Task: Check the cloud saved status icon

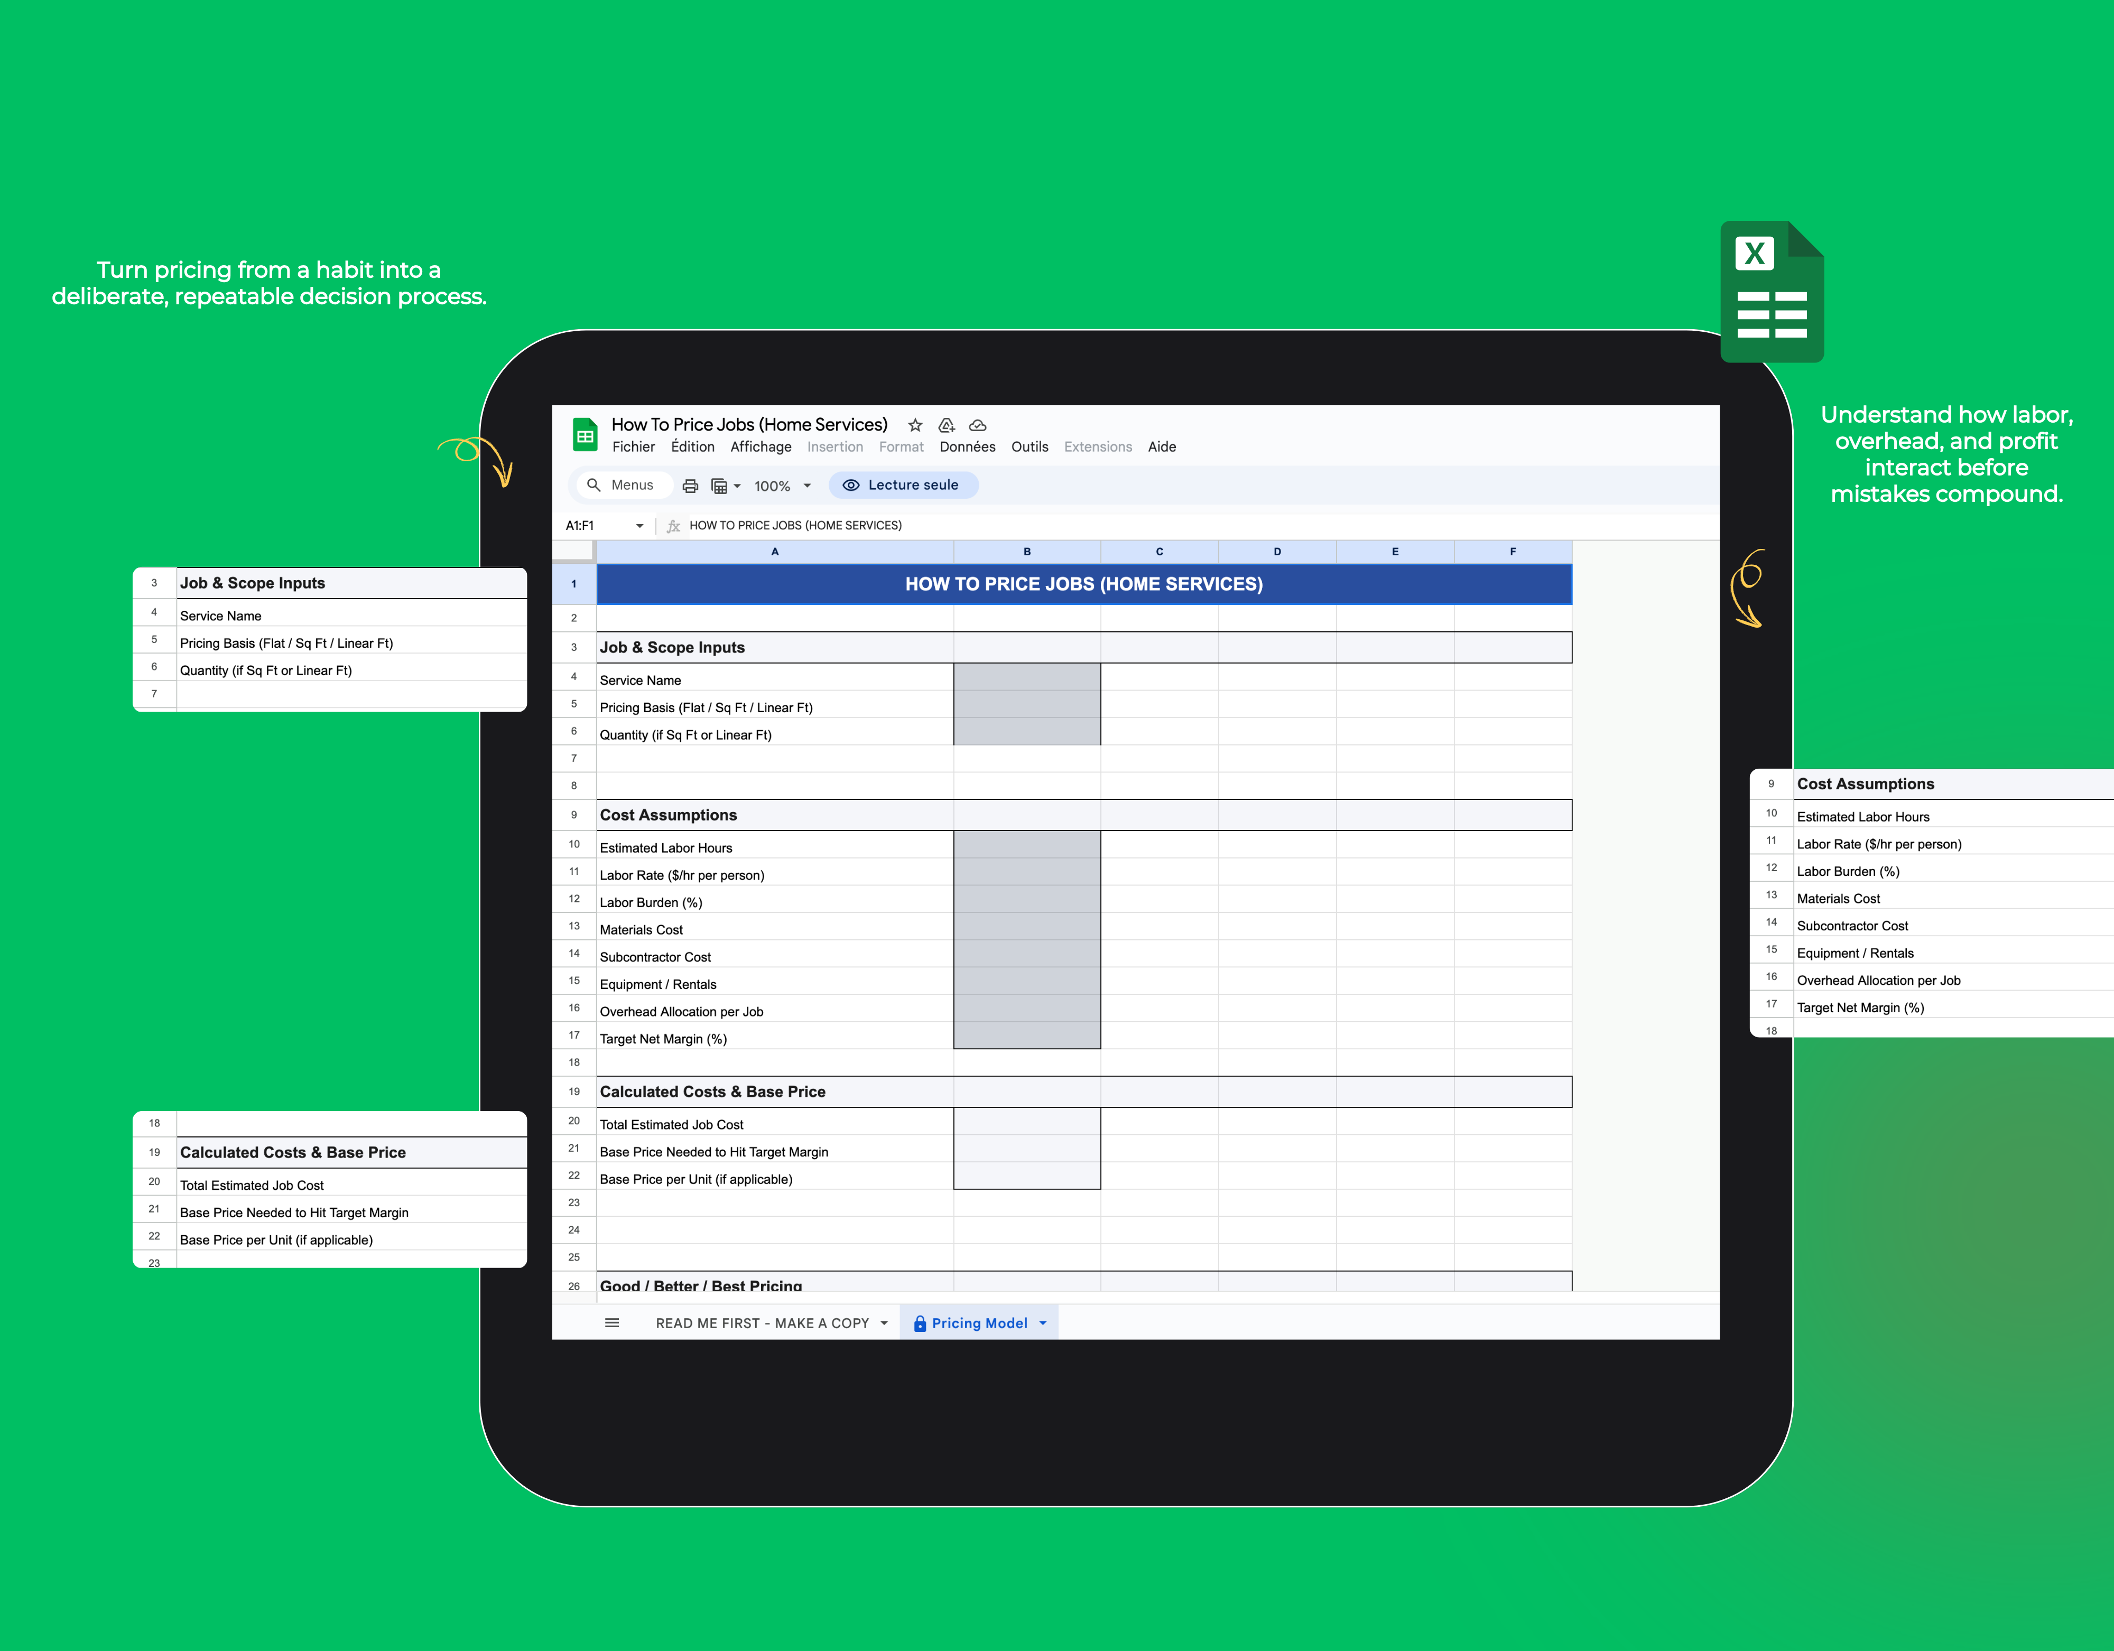Action: (978, 425)
